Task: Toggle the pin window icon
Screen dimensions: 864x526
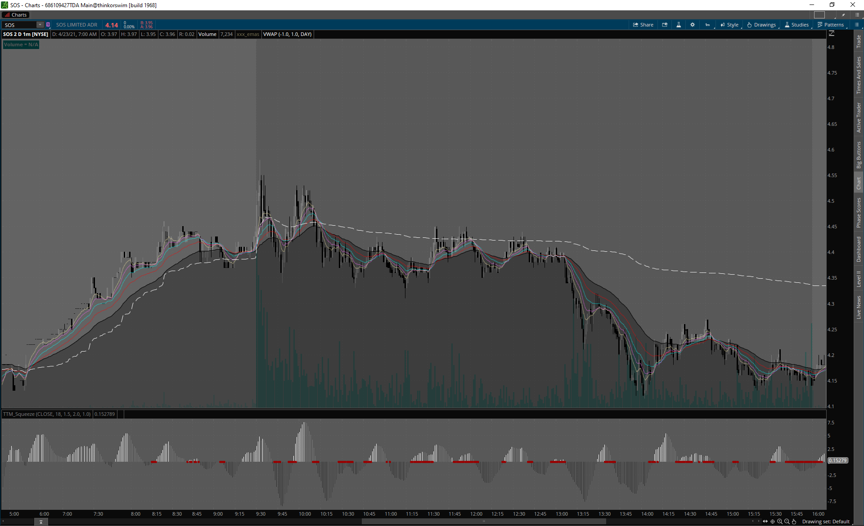Action: (843, 15)
